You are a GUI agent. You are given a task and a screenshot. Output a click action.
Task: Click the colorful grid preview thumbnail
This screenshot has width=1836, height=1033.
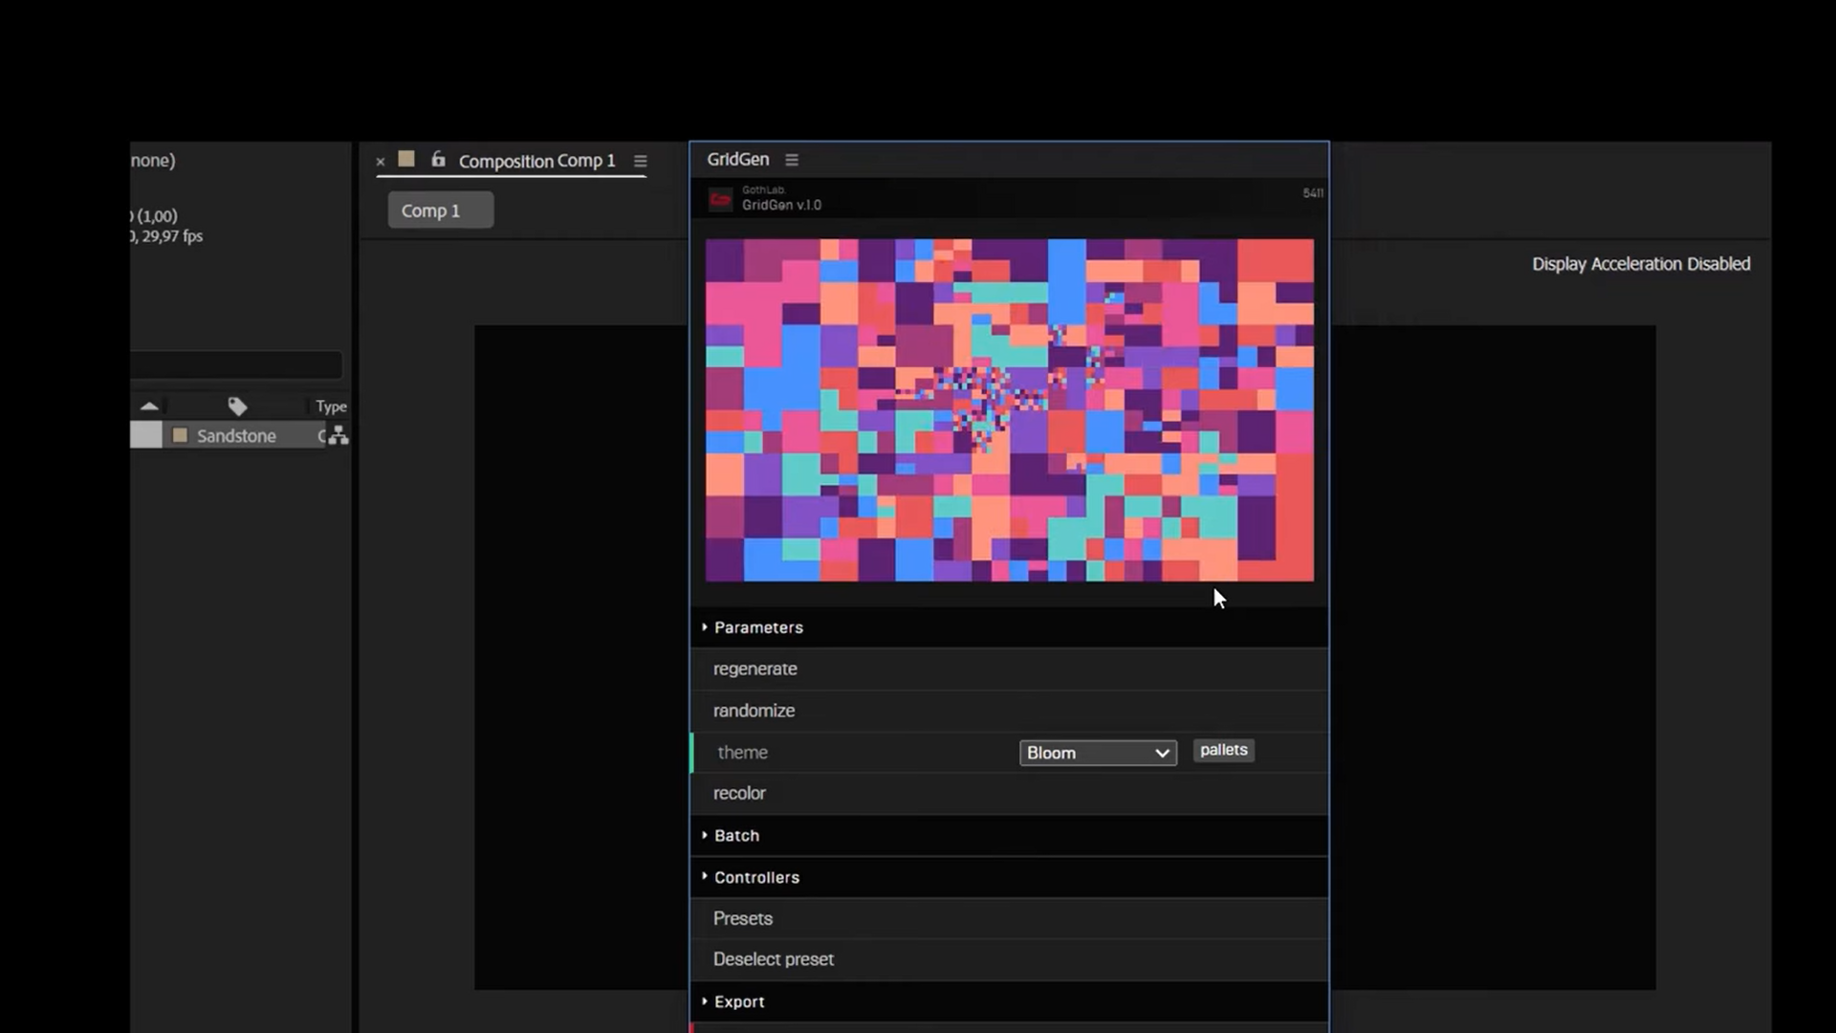coord(1009,410)
